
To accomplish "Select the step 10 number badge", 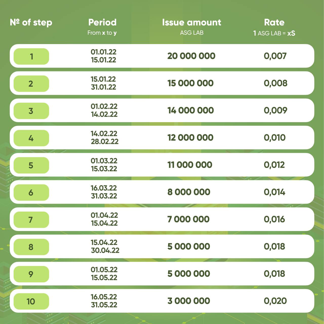I will click(31, 301).
